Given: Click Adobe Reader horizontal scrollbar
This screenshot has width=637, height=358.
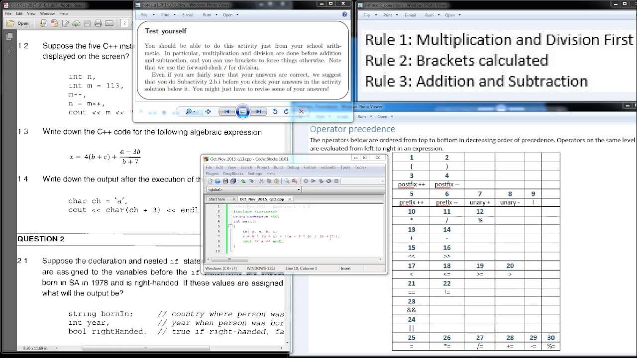Looking at the screenshot, I should 145,348.
